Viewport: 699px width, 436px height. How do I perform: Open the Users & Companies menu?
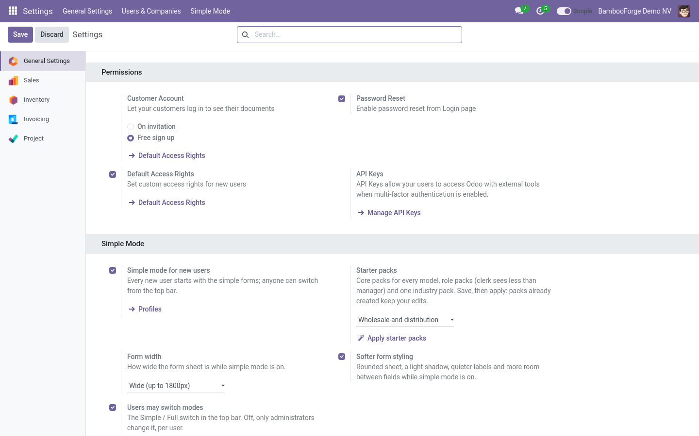tap(151, 11)
